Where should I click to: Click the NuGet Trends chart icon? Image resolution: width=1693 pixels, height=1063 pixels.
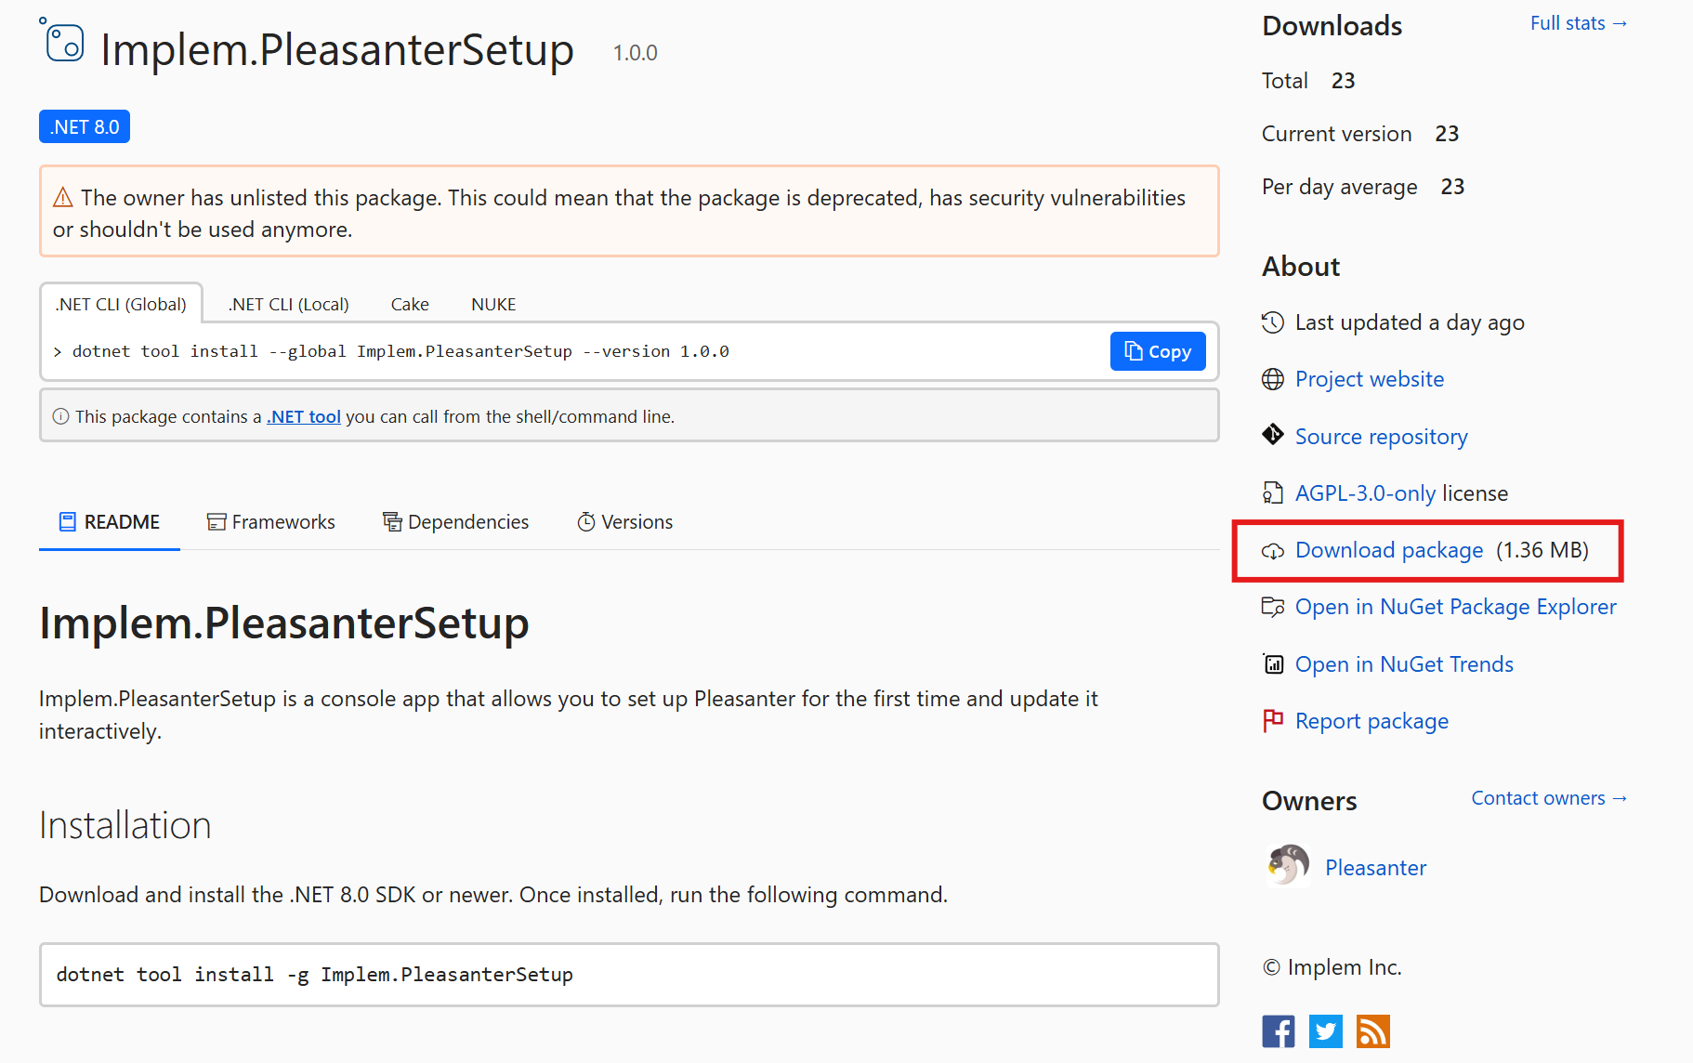[x=1272, y=663]
